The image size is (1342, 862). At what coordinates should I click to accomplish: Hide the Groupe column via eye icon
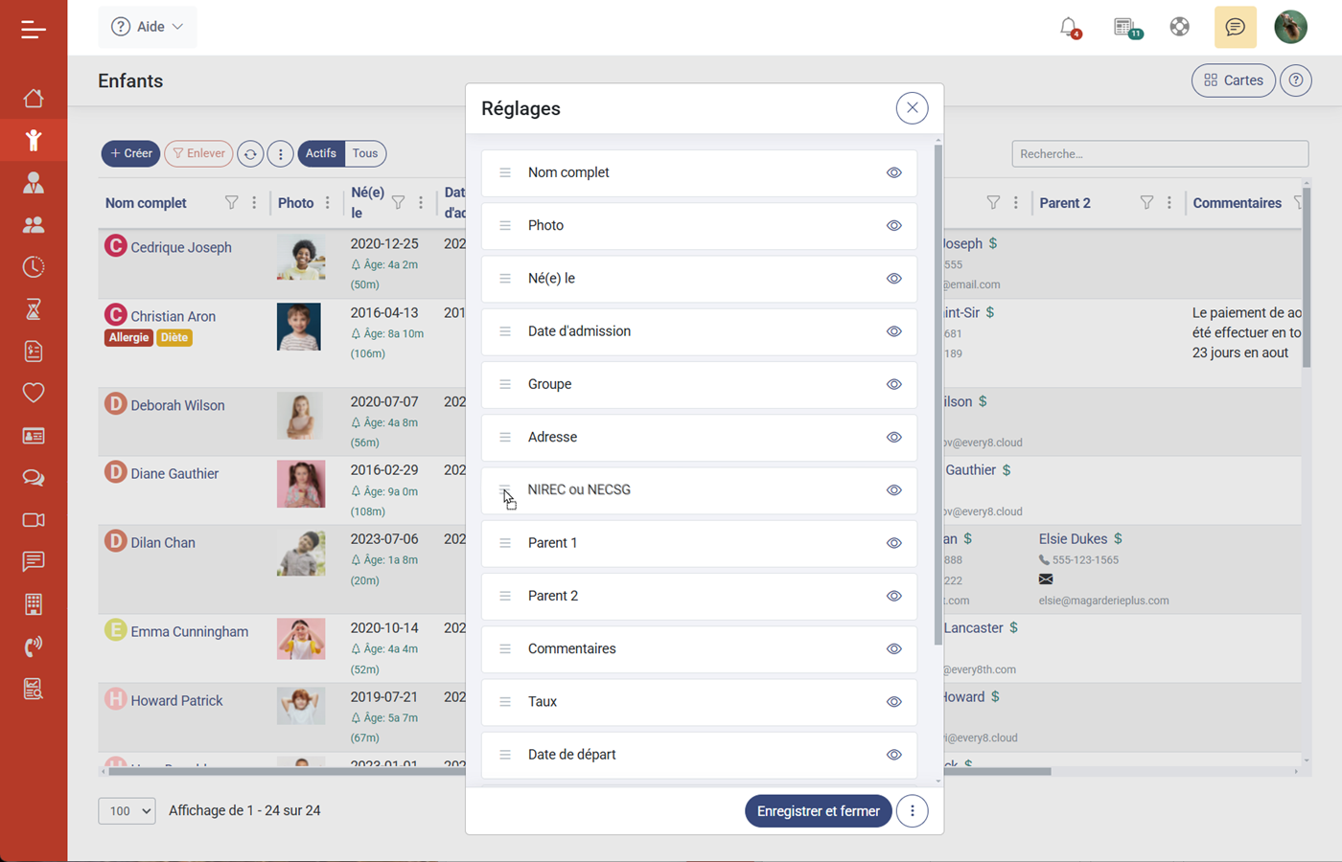tap(893, 385)
